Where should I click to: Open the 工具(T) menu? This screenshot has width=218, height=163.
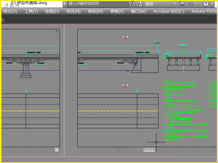click(x=31, y=11)
